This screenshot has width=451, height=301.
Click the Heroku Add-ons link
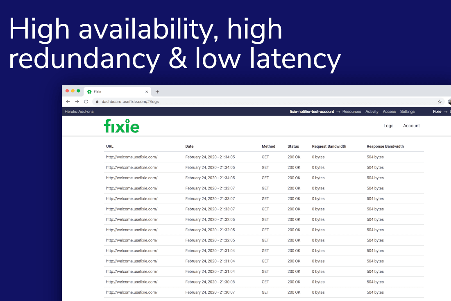click(79, 112)
